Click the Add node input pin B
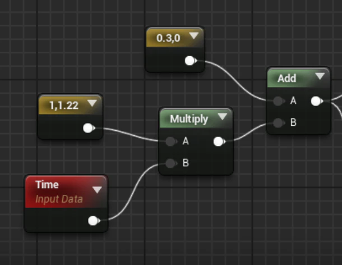 pos(279,123)
